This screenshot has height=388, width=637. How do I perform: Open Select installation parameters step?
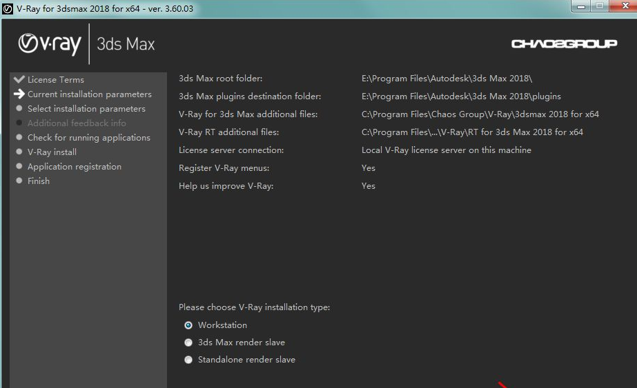pos(86,109)
